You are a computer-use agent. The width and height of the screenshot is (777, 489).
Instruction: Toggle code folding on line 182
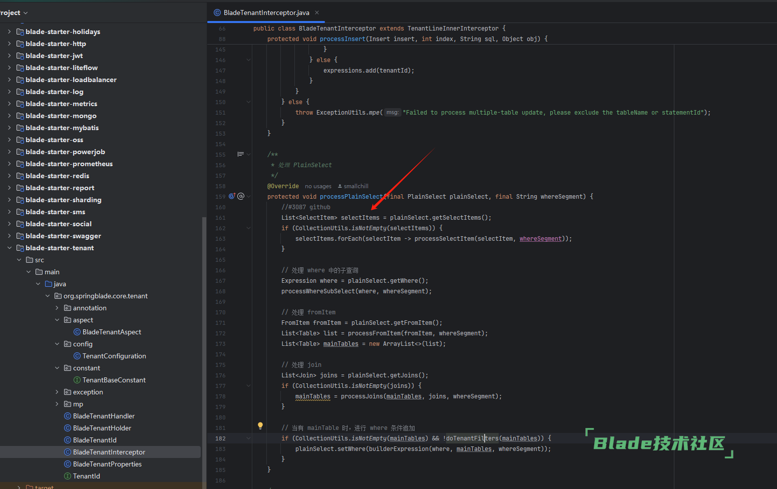tap(248, 438)
